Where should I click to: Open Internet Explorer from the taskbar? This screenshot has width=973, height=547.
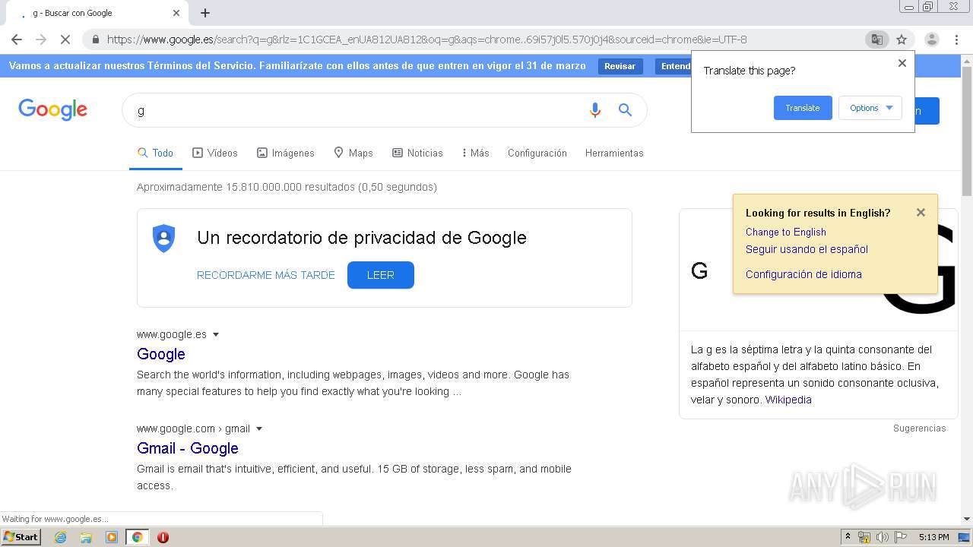pyautogui.click(x=60, y=537)
